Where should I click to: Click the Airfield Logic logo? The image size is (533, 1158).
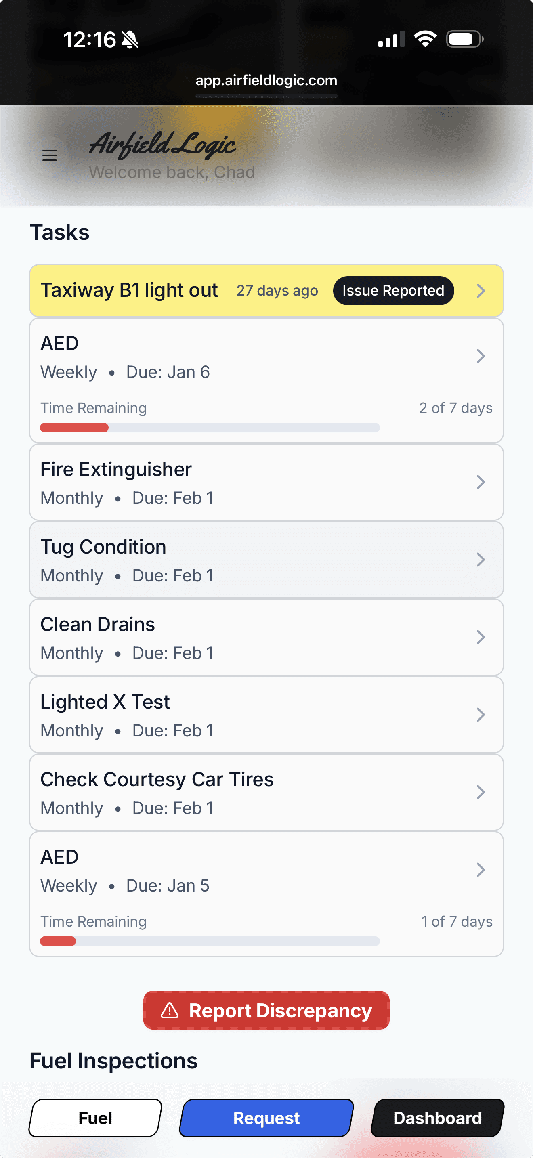[162, 144]
